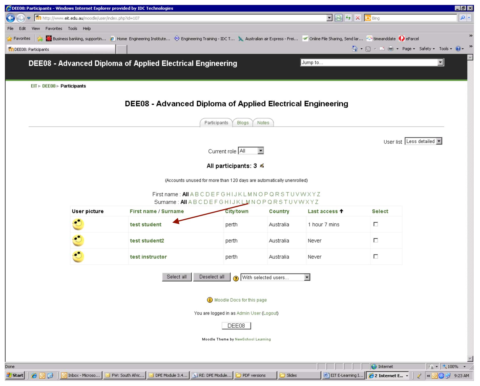
Task: Open the Help menu
Action: (87, 28)
